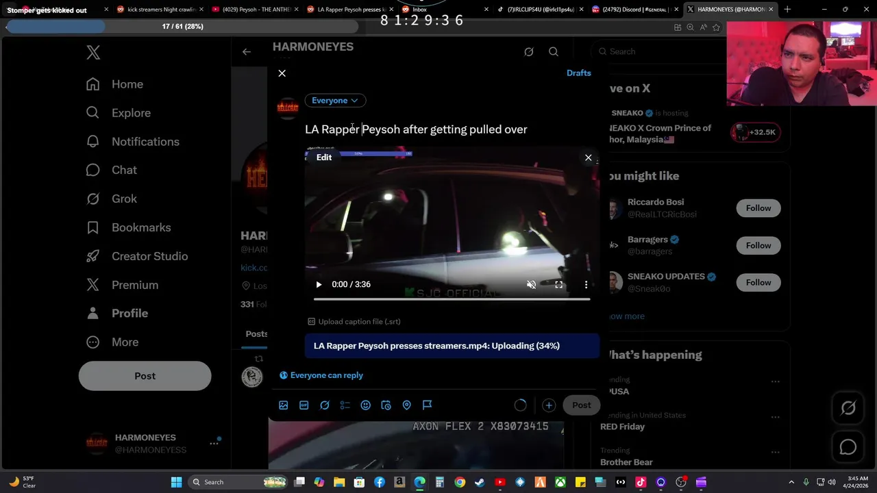Unmute the video preview audio
This screenshot has width=877, height=493.
click(x=531, y=285)
